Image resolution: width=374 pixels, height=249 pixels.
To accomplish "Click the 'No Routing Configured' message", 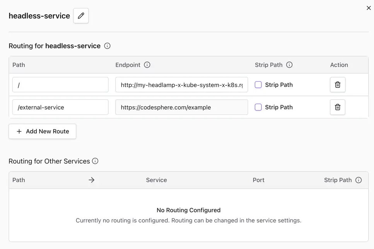I will pyautogui.click(x=188, y=210).
